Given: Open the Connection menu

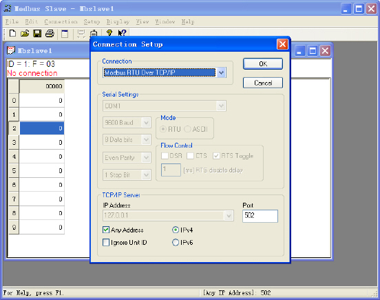Looking at the screenshot, I should click(x=61, y=21).
